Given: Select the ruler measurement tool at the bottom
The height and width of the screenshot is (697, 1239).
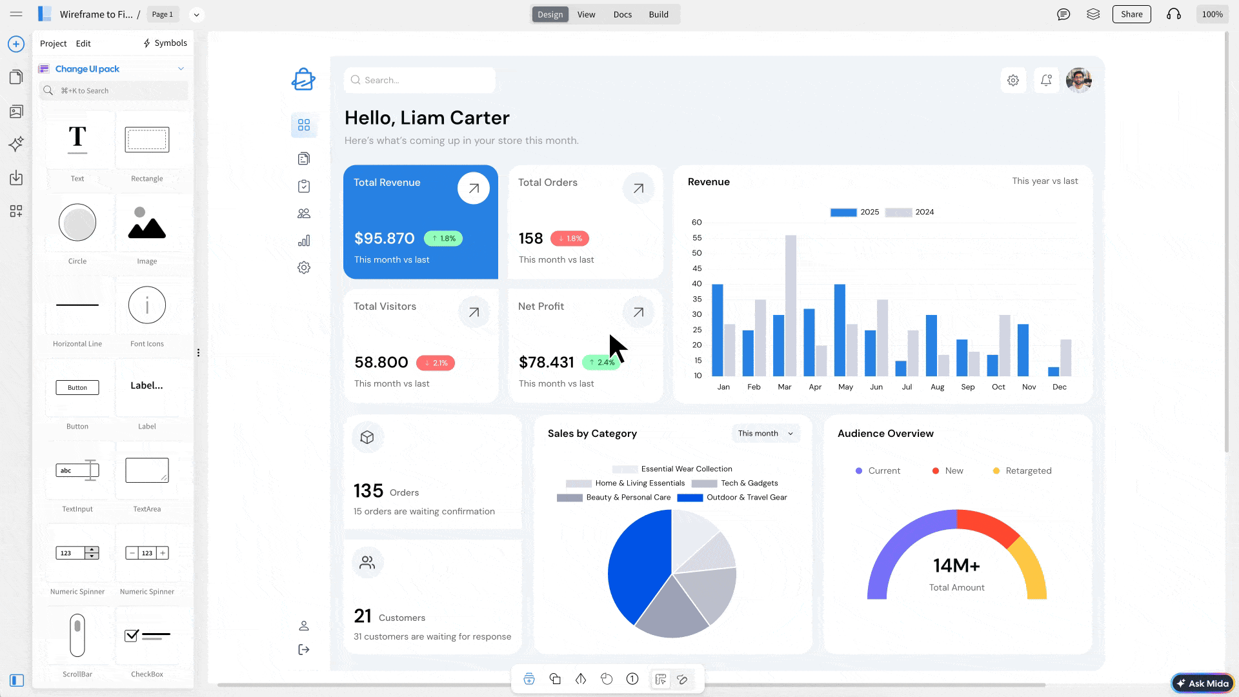Looking at the screenshot, I should point(661,679).
